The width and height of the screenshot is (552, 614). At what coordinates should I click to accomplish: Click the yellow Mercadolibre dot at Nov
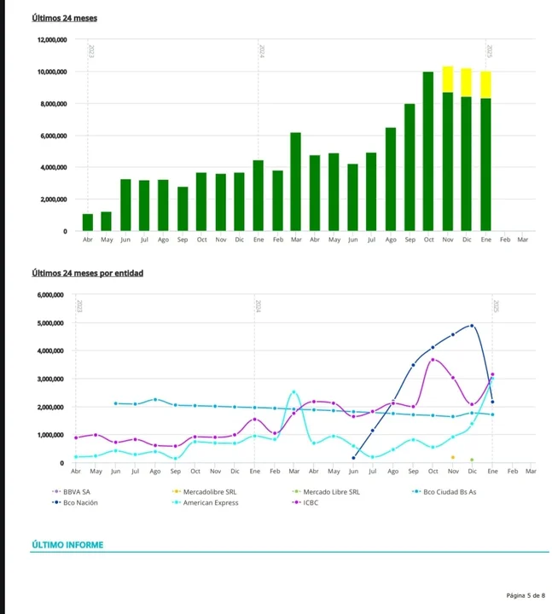pyautogui.click(x=453, y=457)
